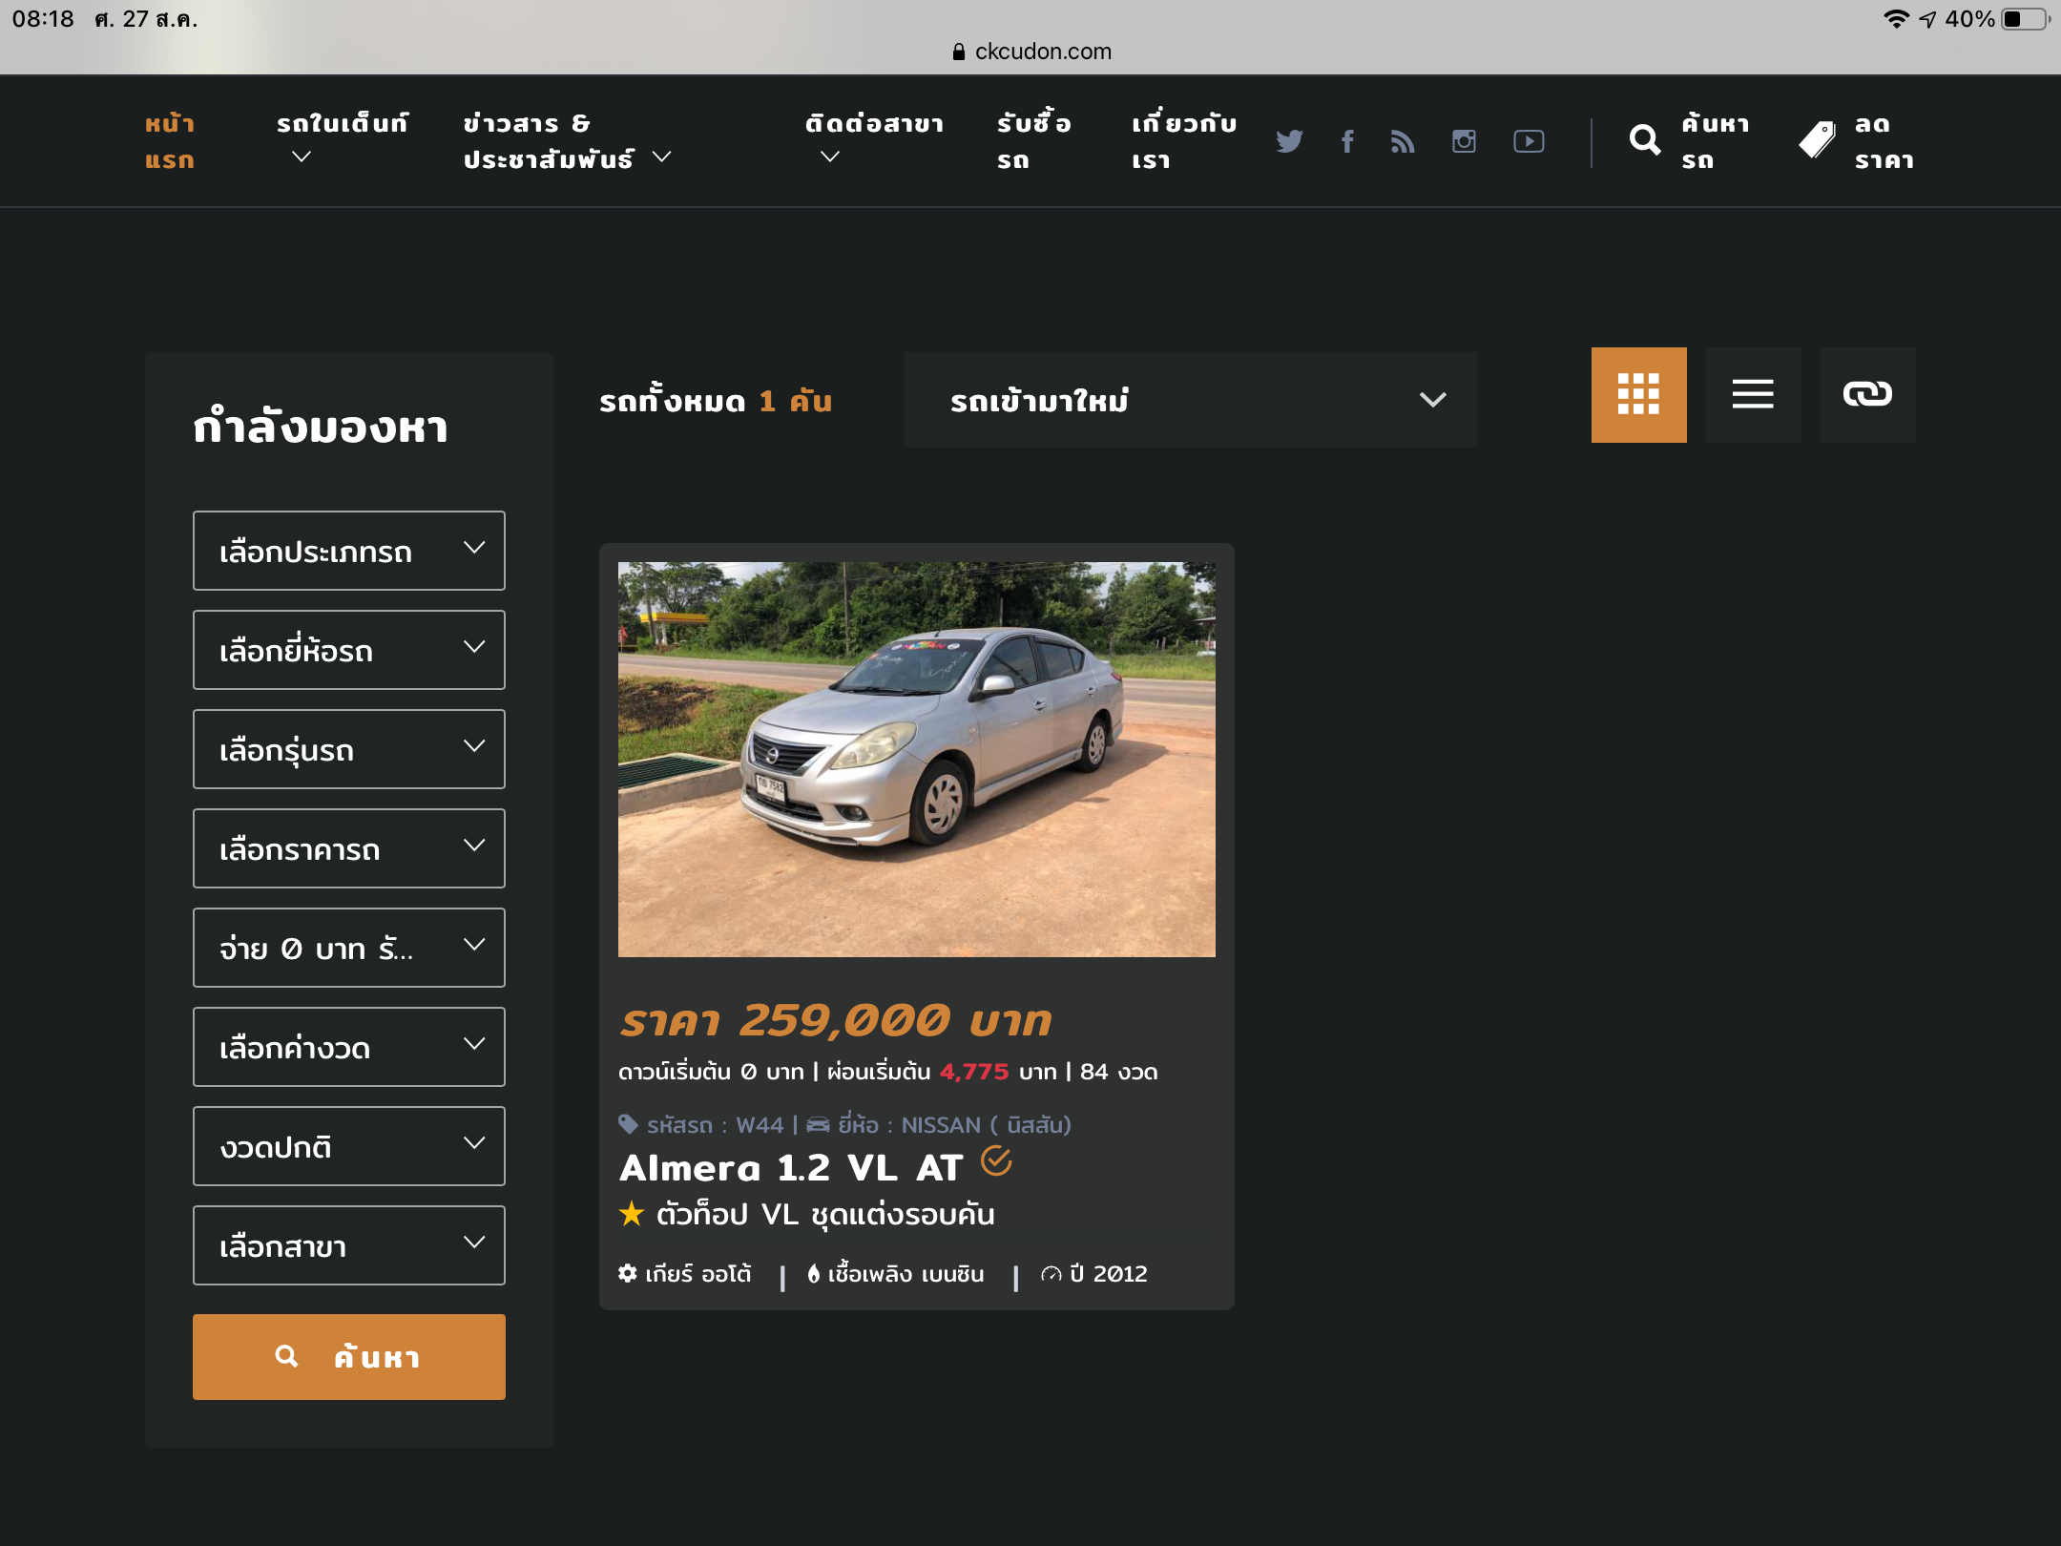Go to หน้าแรก menu item
The height and width of the screenshot is (1546, 2061).
170,141
